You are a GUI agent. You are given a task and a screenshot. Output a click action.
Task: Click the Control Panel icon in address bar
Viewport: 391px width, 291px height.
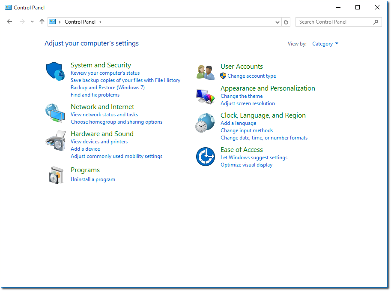point(52,22)
